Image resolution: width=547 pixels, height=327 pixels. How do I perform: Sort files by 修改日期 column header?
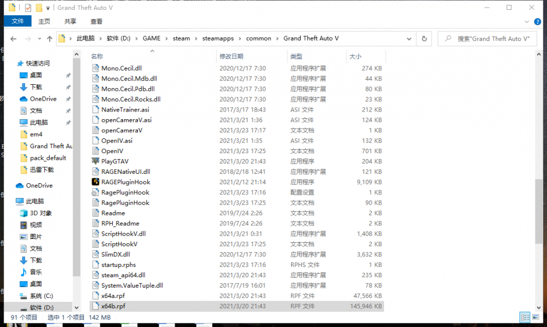(231, 56)
